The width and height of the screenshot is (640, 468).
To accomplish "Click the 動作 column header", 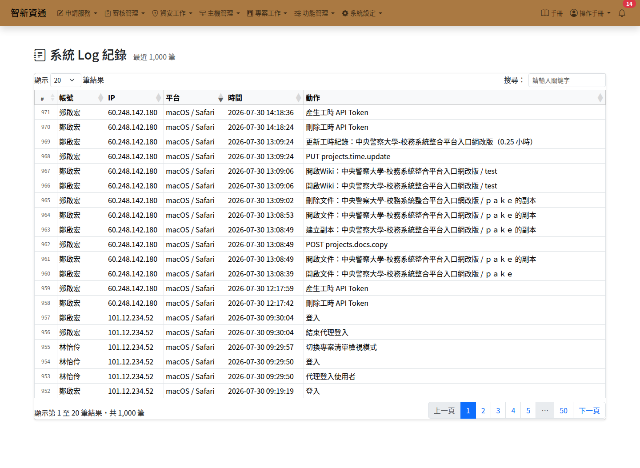I will tap(454, 98).
